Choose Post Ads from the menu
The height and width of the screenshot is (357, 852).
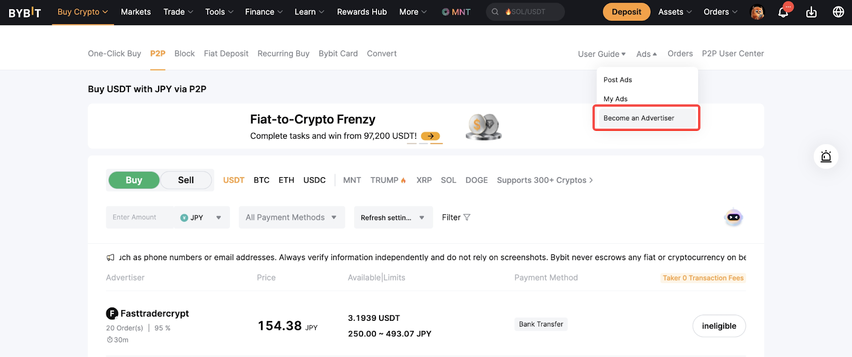[618, 80]
